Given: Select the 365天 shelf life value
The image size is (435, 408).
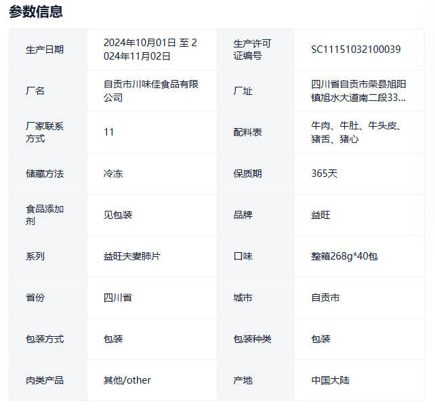Looking at the screenshot, I should point(324,174).
